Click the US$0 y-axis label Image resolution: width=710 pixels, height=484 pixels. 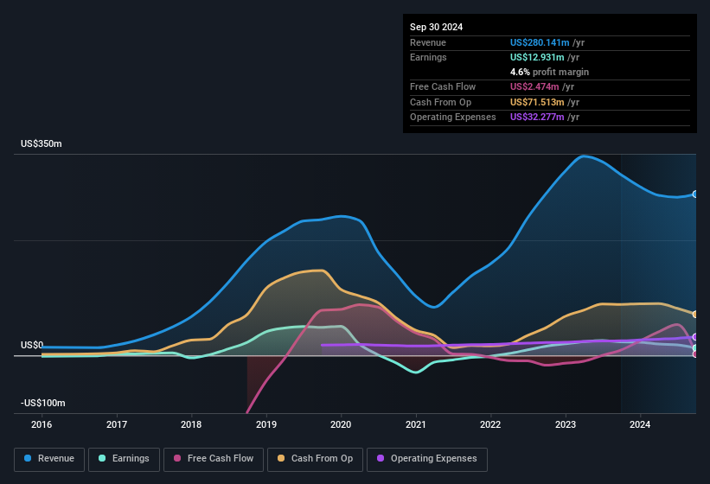click(32, 345)
